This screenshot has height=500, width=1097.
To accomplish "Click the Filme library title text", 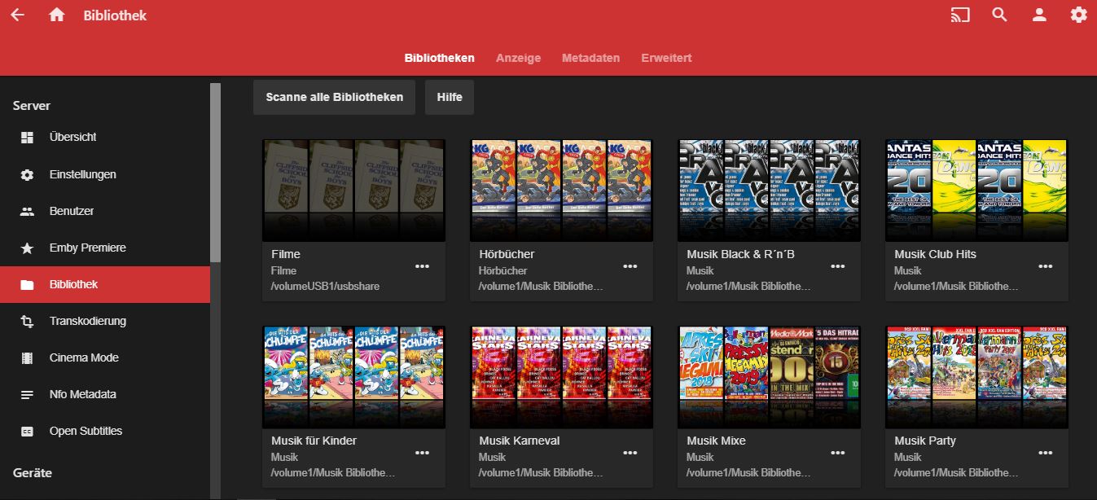I will pos(286,254).
